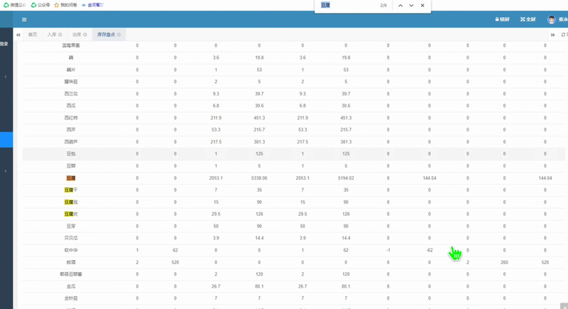The image size is (568, 309).
Task: Click the 软中华 row name
Action: (x=71, y=250)
